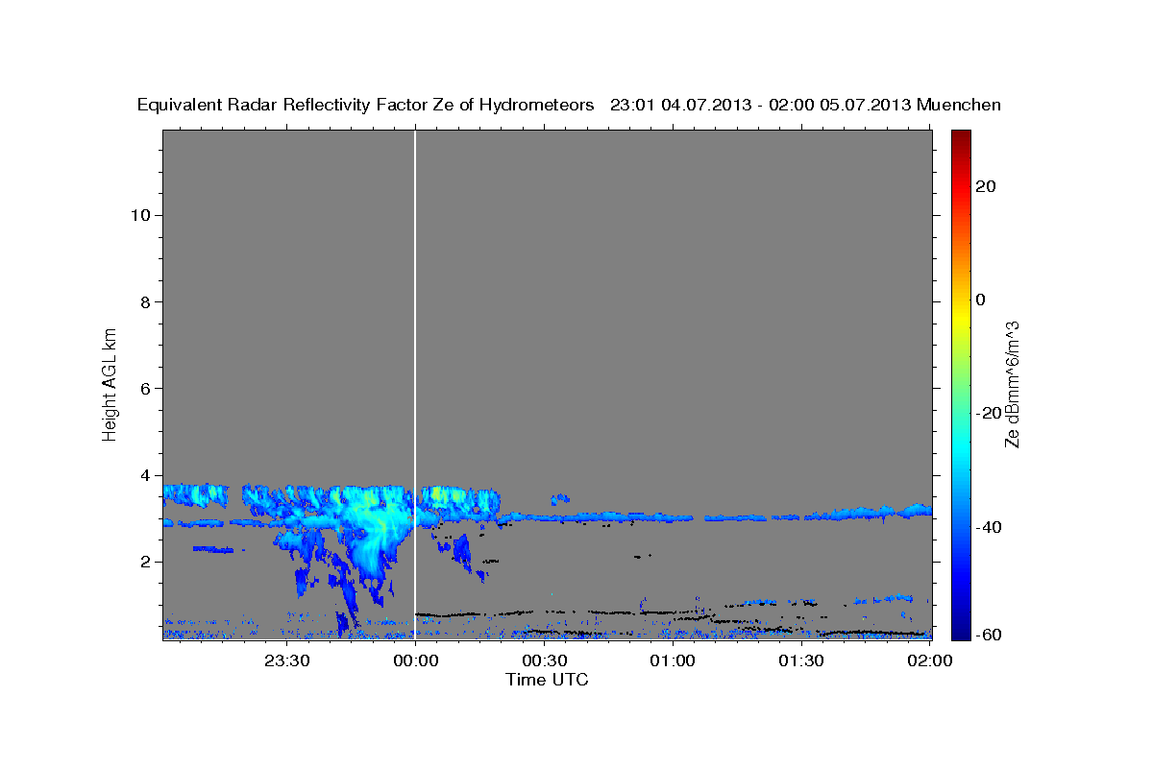Click the colorbar label 20
1153x768 pixels.
[985, 186]
